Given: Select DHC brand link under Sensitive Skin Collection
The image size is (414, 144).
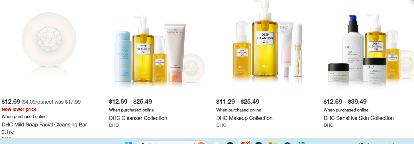Looking at the screenshot, I should 329,125.
